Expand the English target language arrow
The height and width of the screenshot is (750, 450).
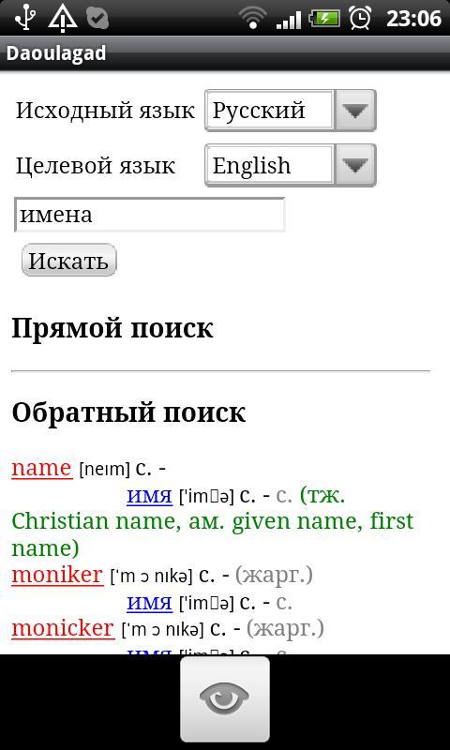[x=355, y=165]
